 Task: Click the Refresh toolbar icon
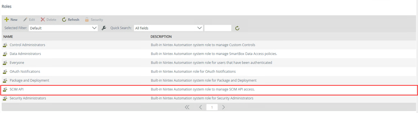pos(64,20)
